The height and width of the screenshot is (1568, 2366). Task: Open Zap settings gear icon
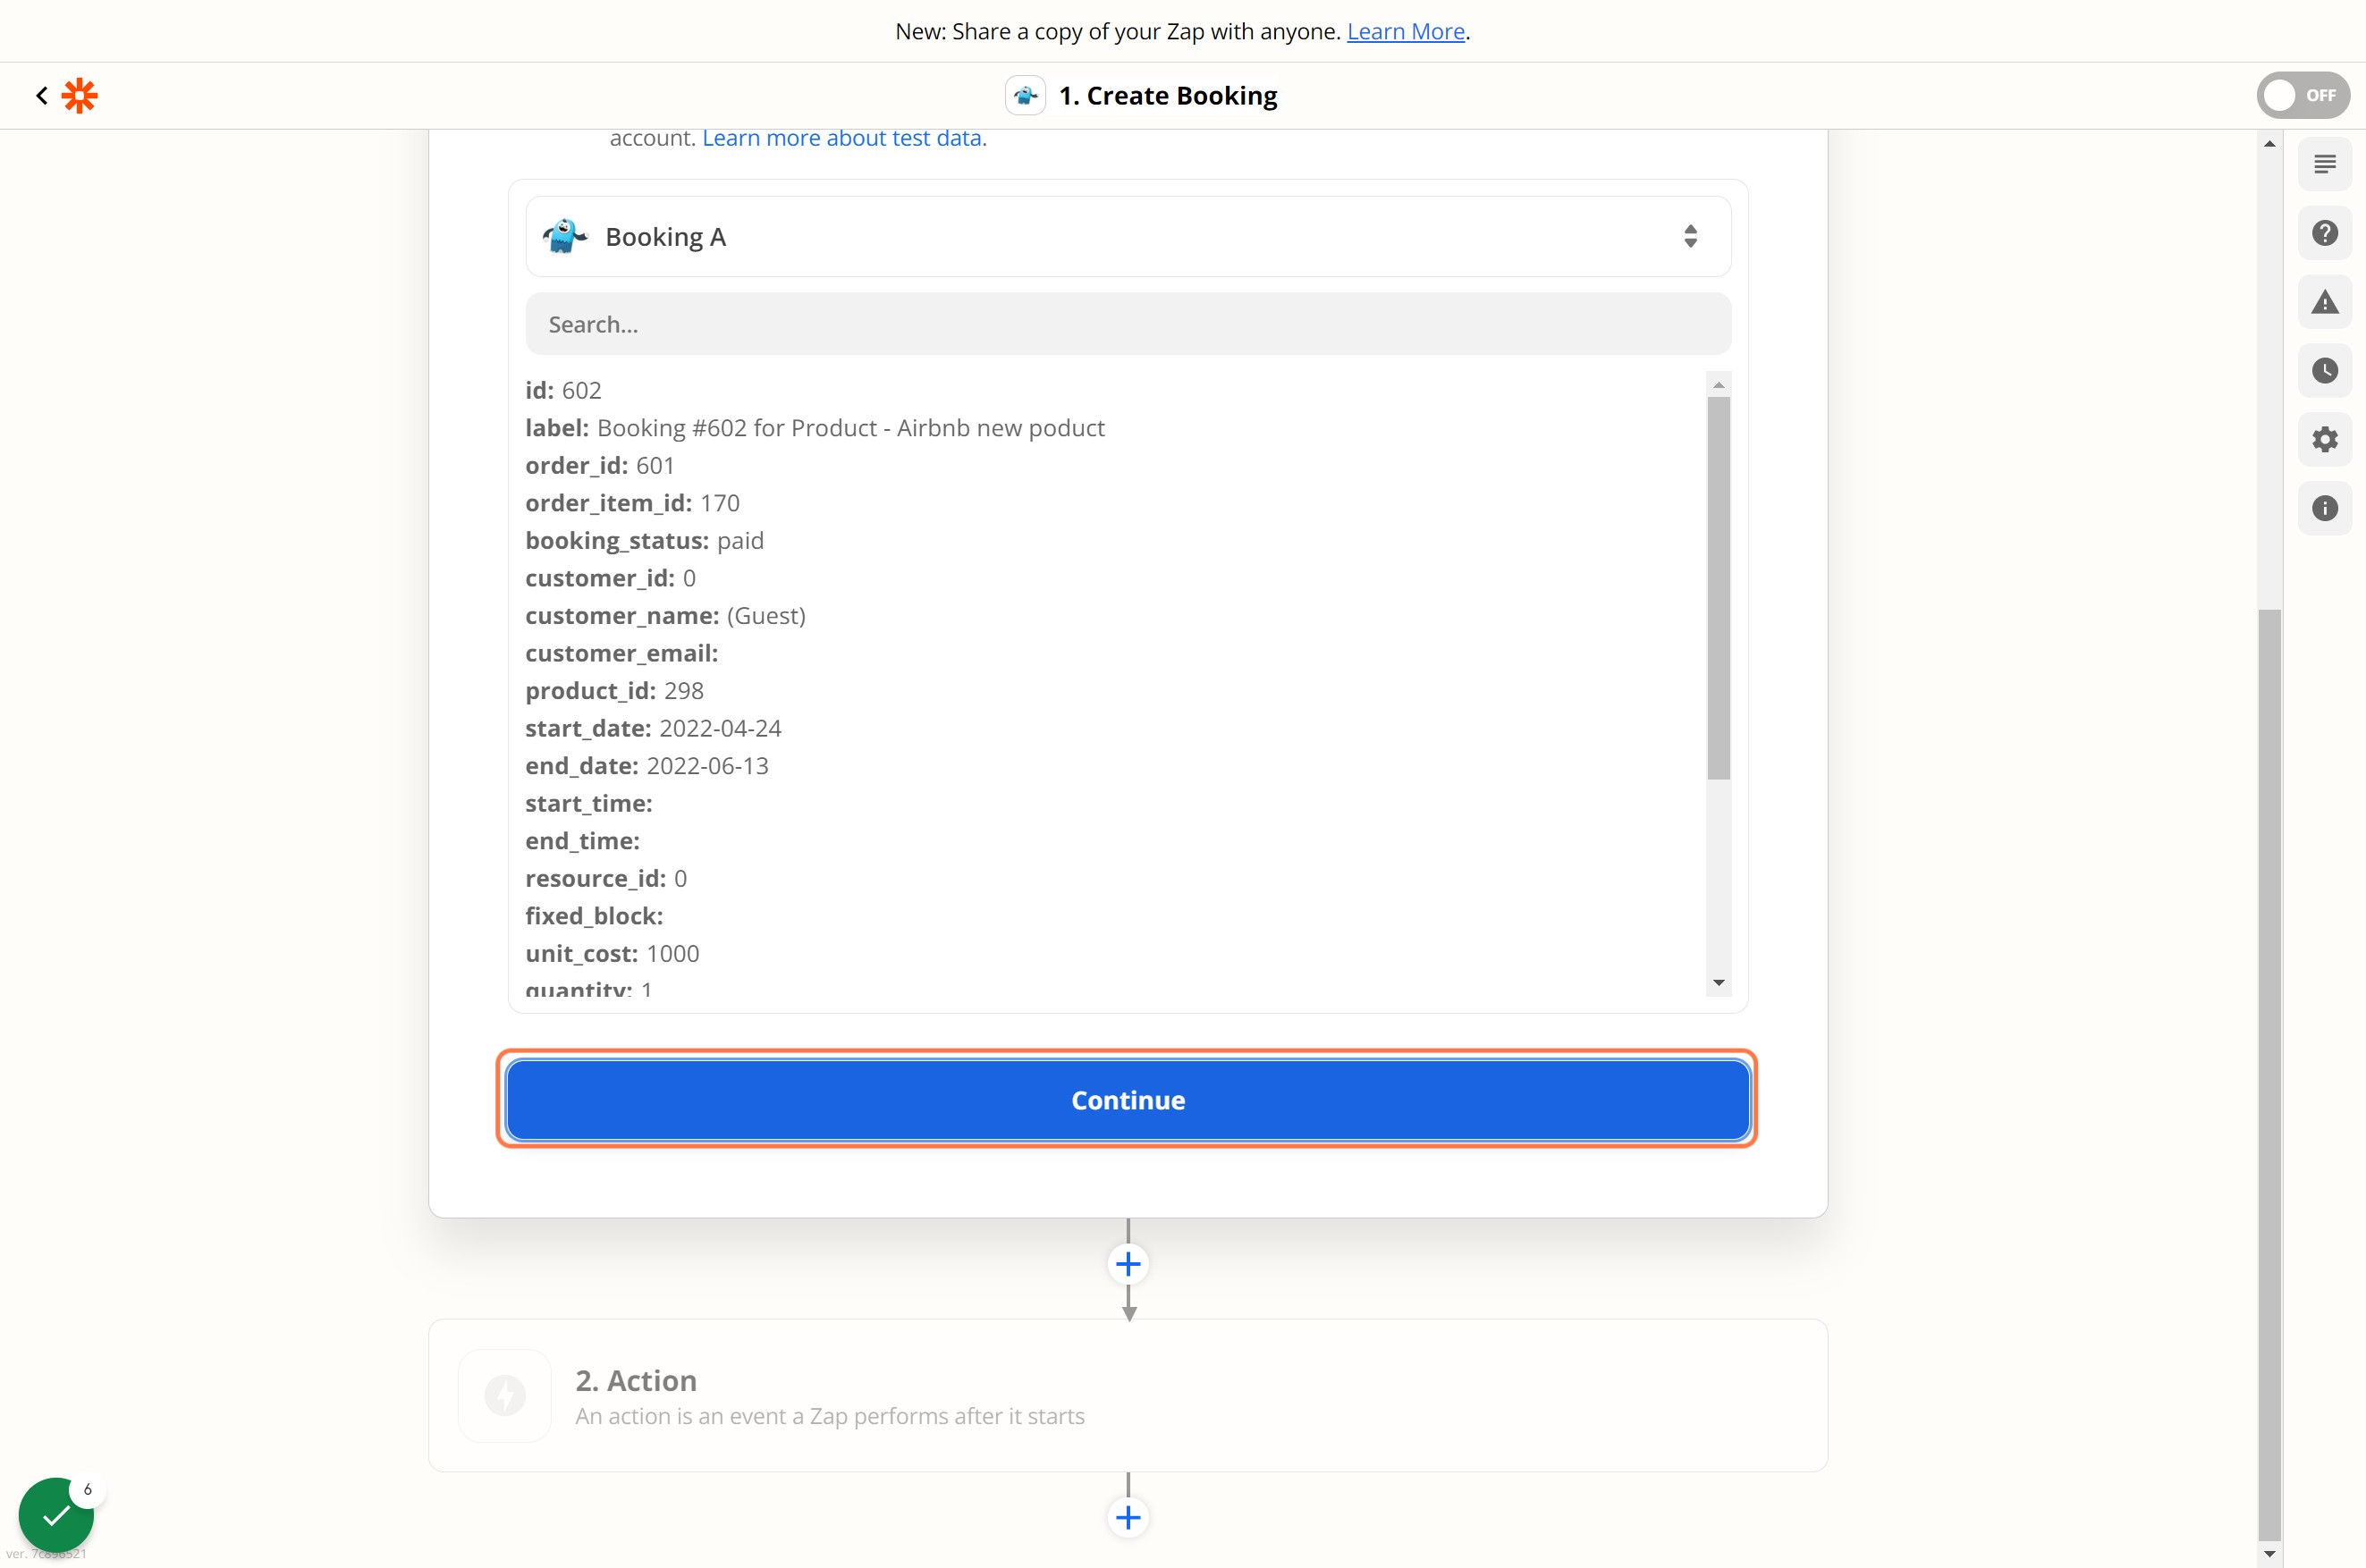pyautogui.click(x=2325, y=439)
